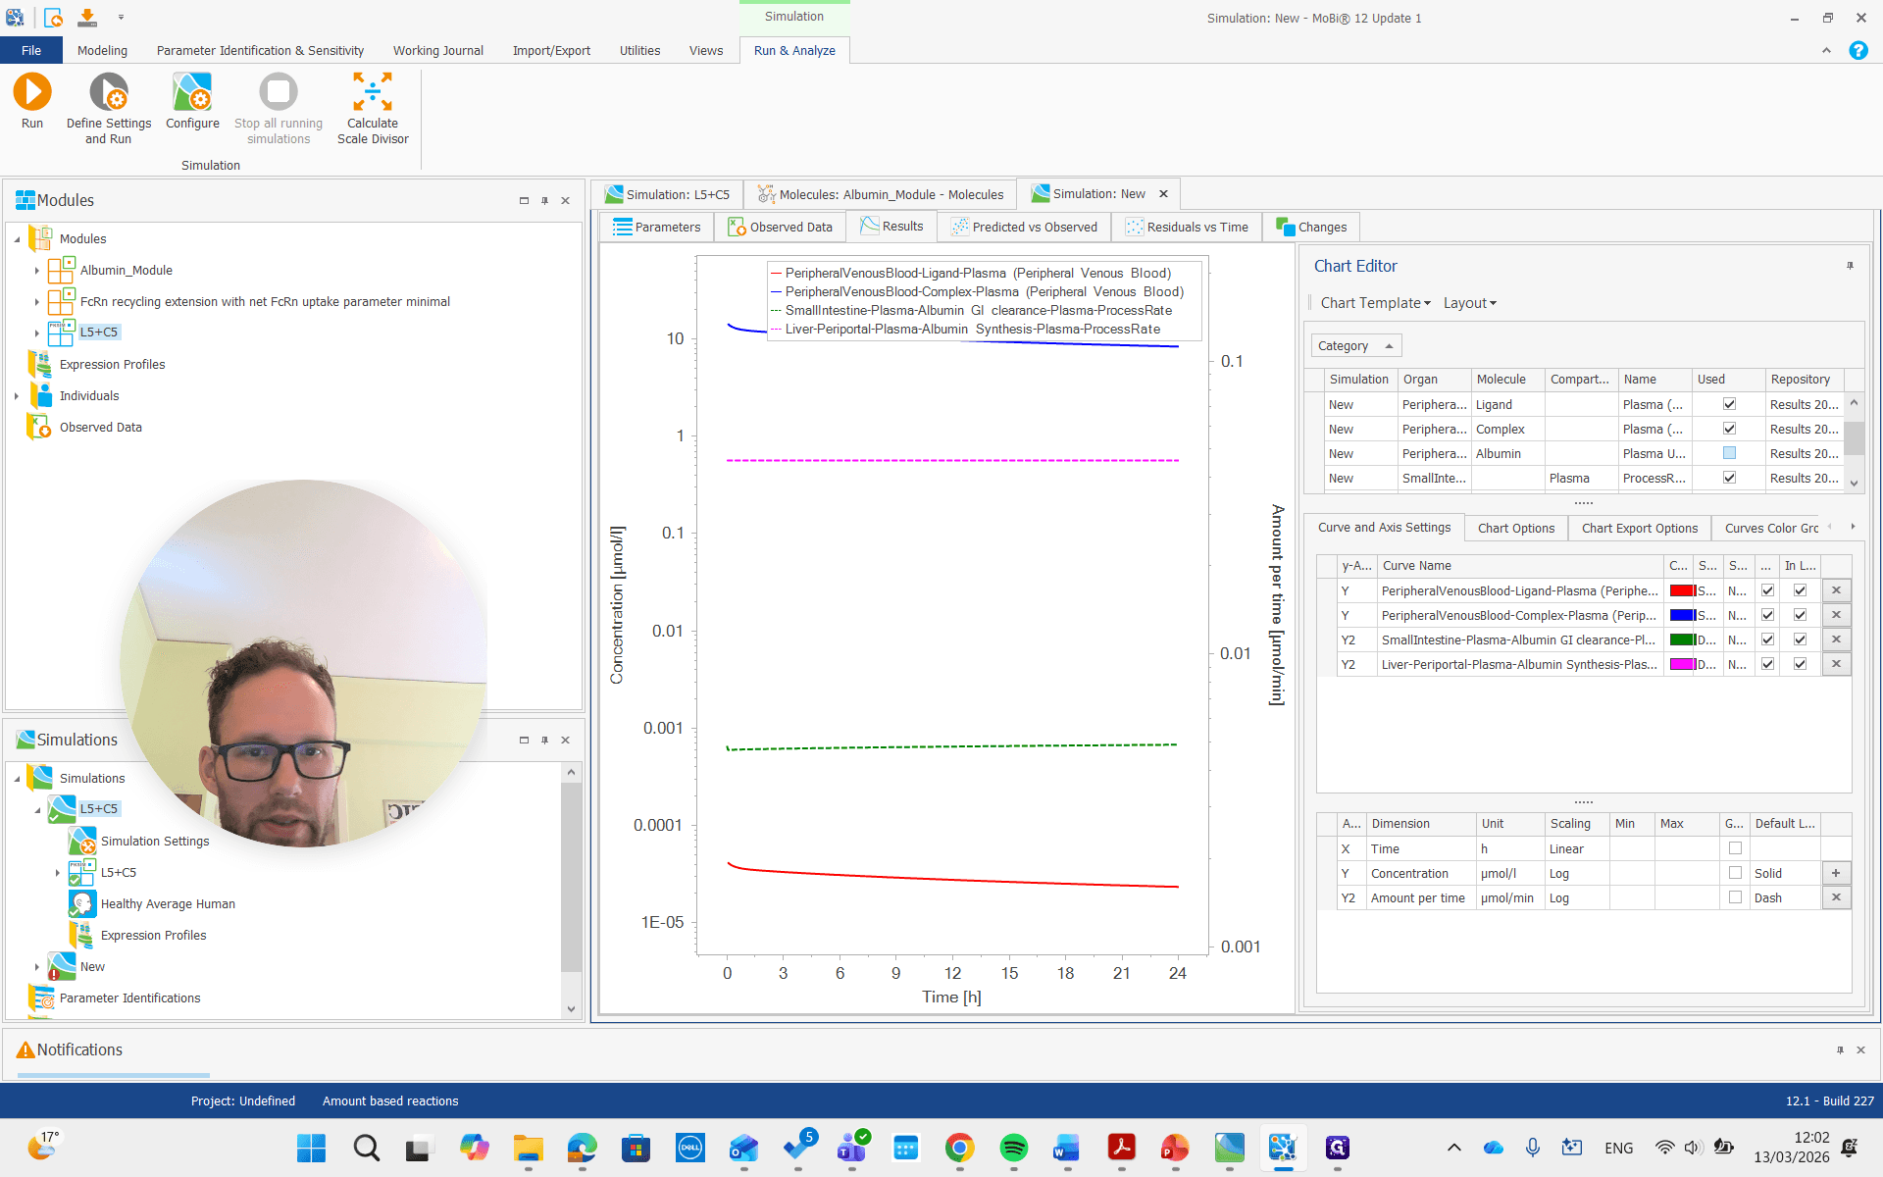Toggle grid lines checkbox for Concentration axis

coord(1735,873)
